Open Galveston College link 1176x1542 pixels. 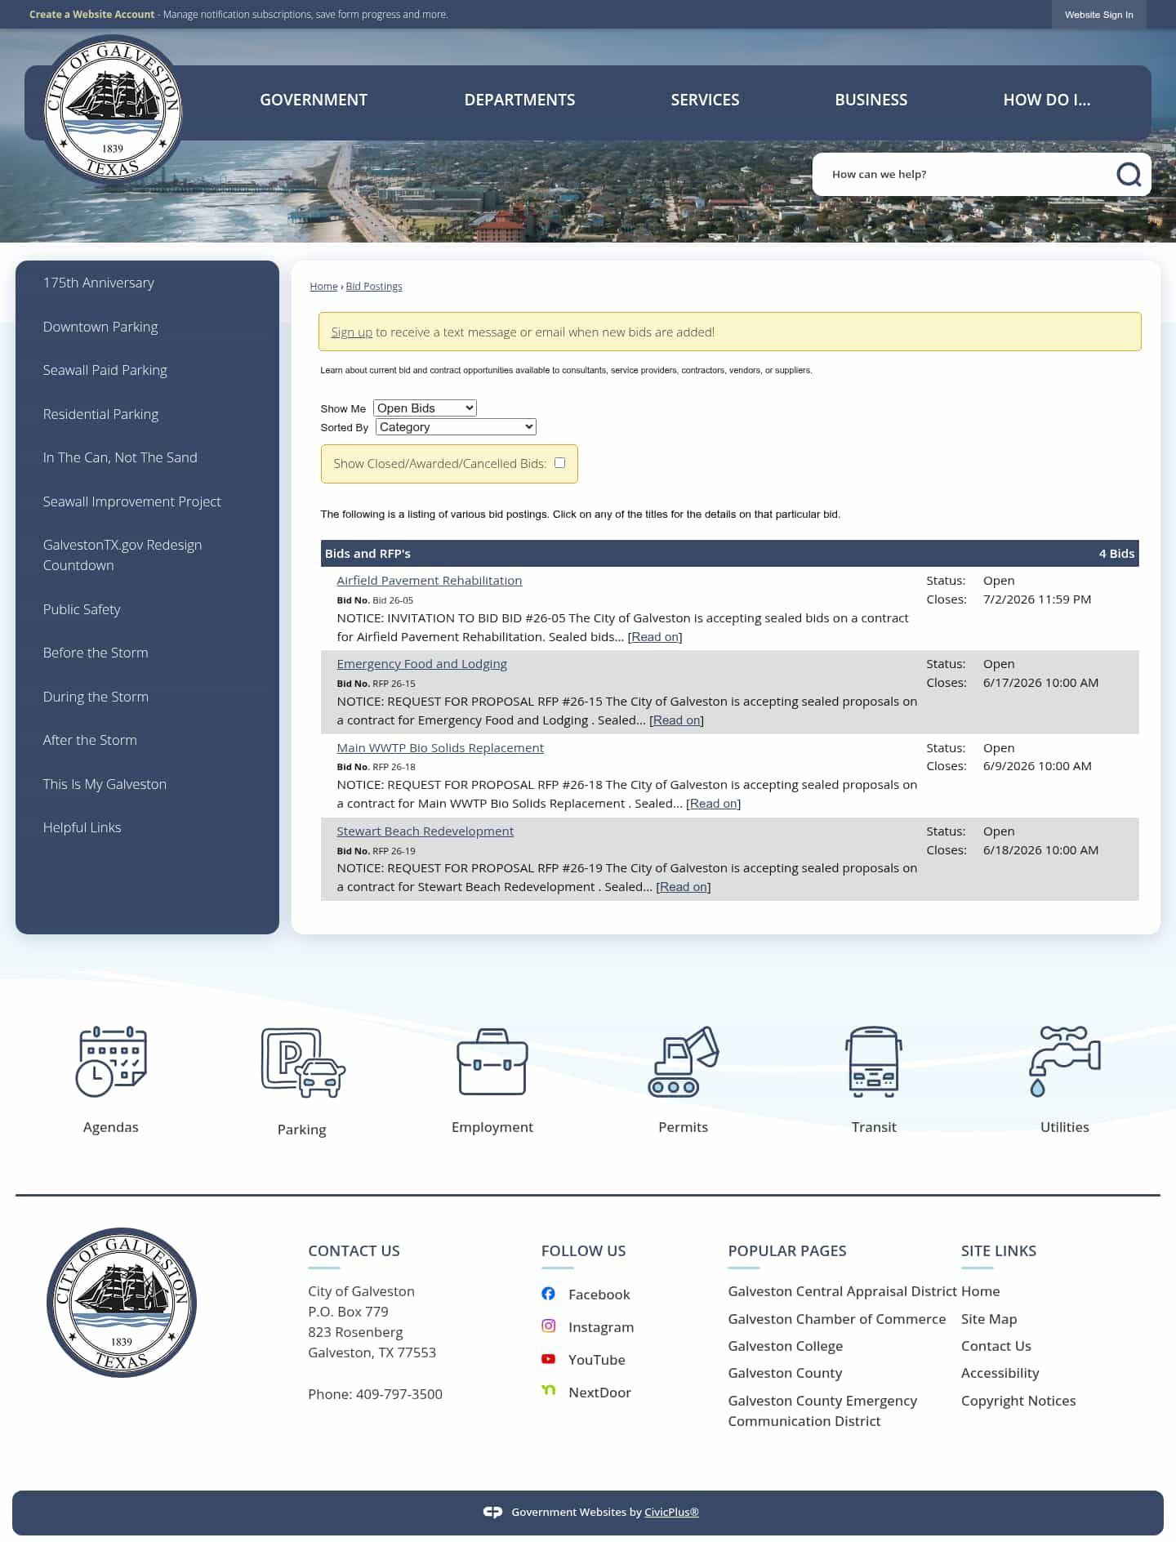(x=785, y=1346)
